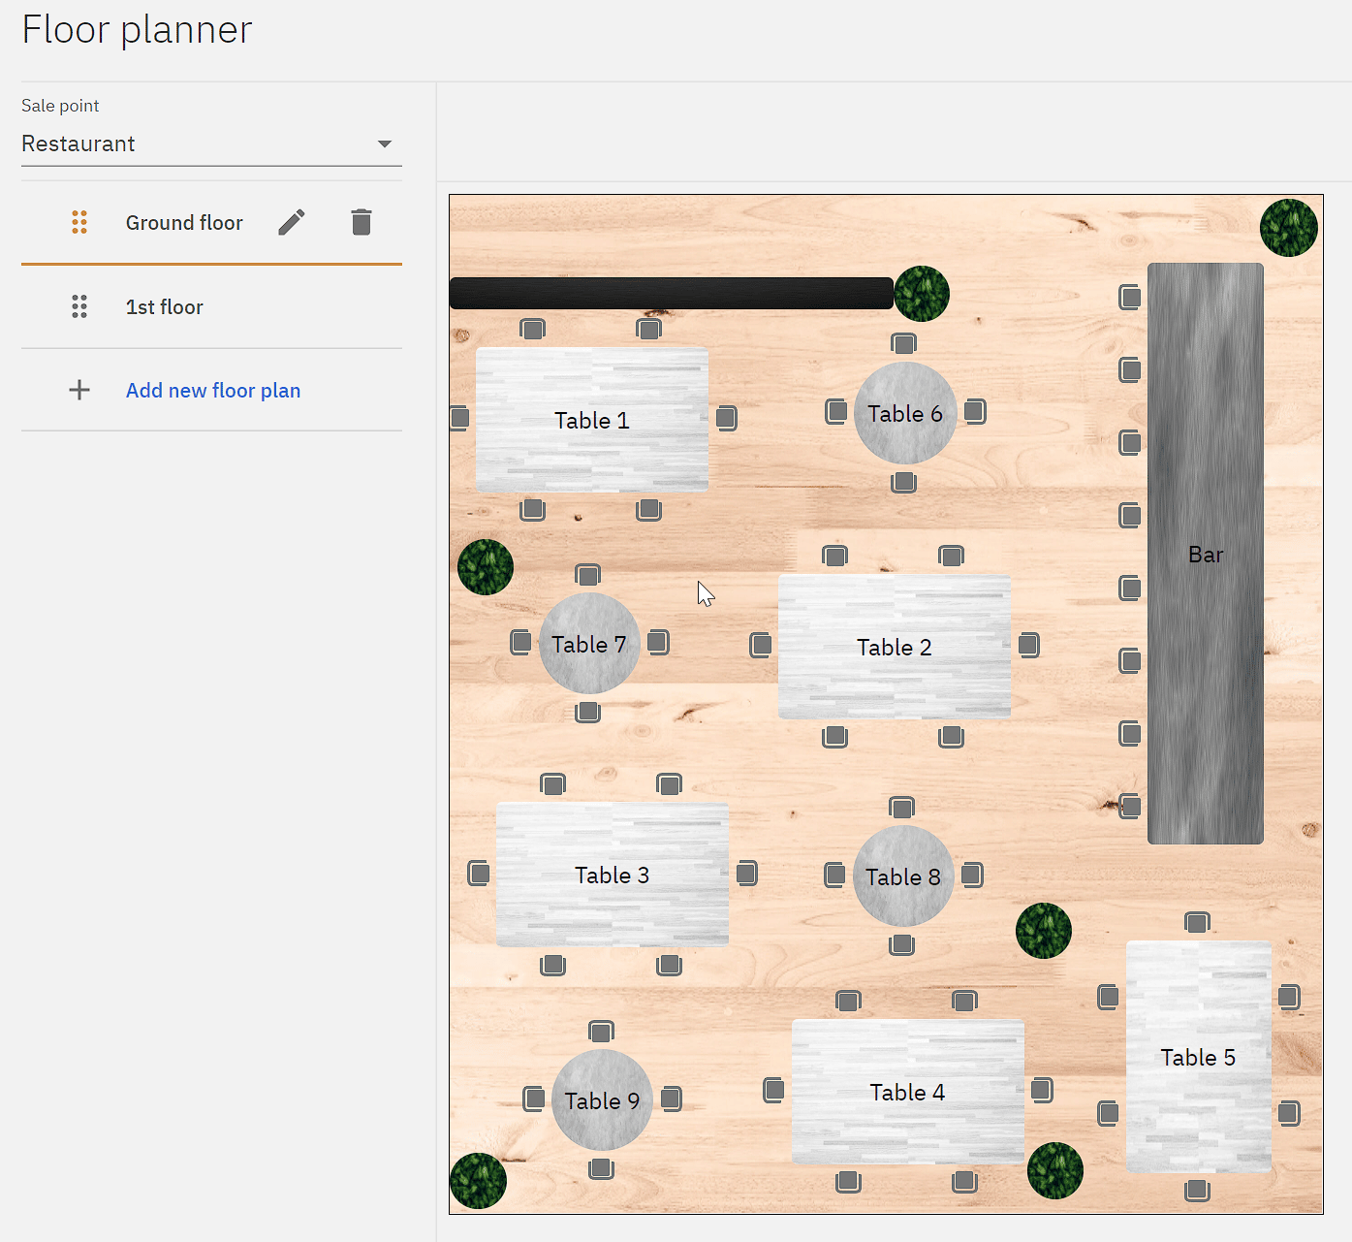Select the black wall bar element

click(671, 294)
